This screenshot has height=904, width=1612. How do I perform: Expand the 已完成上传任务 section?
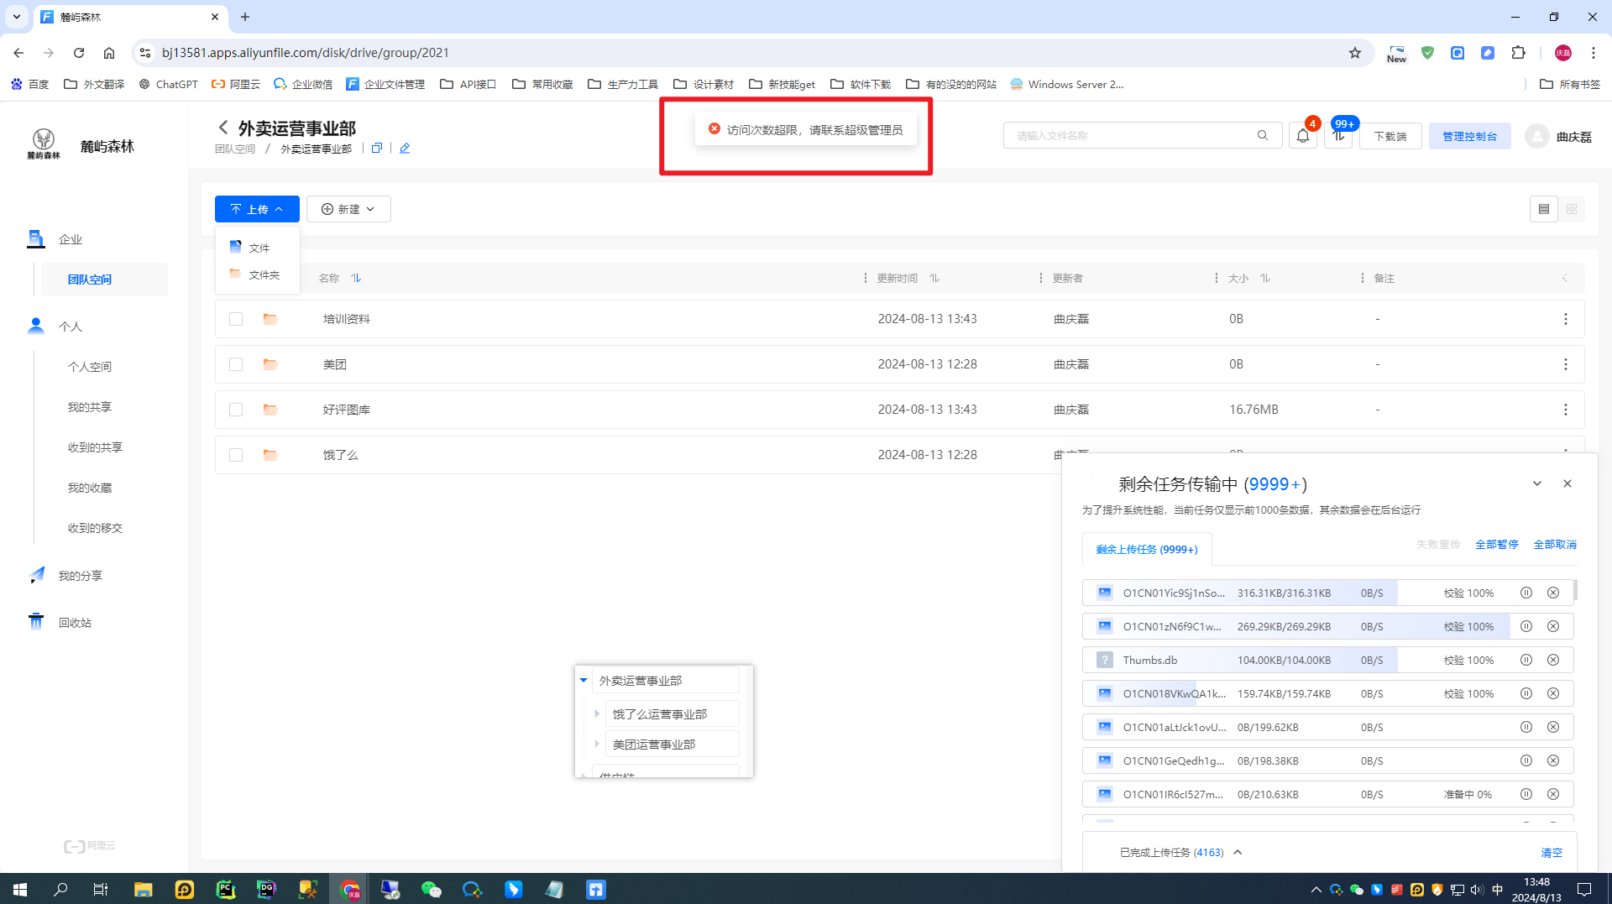(x=1238, y=852)
